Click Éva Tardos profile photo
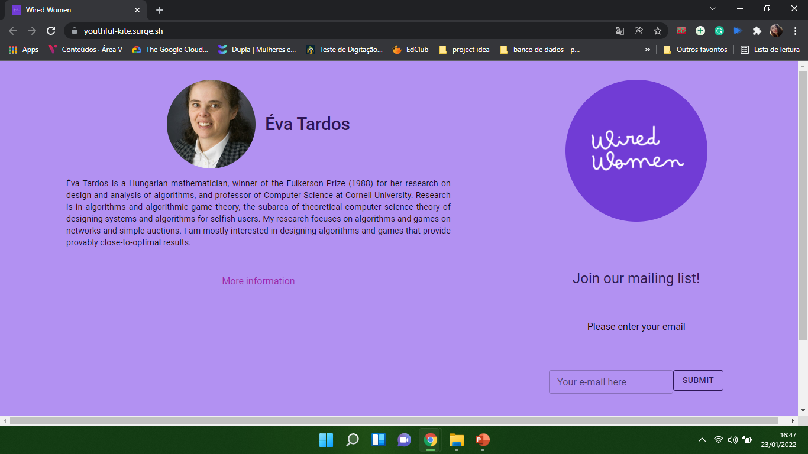808x454 pixels. point(211,124)
